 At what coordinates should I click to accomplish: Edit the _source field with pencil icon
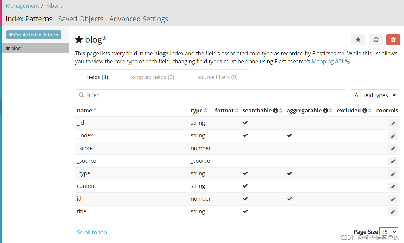(x=393, y=161)
